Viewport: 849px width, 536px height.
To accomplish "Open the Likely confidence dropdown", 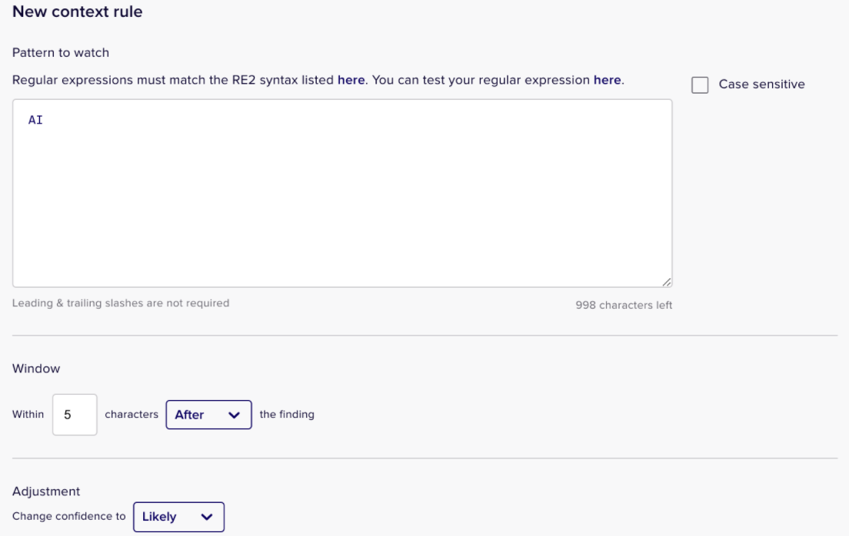I will click(178, 517).
